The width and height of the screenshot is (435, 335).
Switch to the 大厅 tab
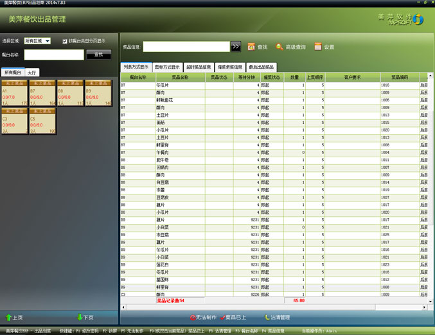[32, 73]
